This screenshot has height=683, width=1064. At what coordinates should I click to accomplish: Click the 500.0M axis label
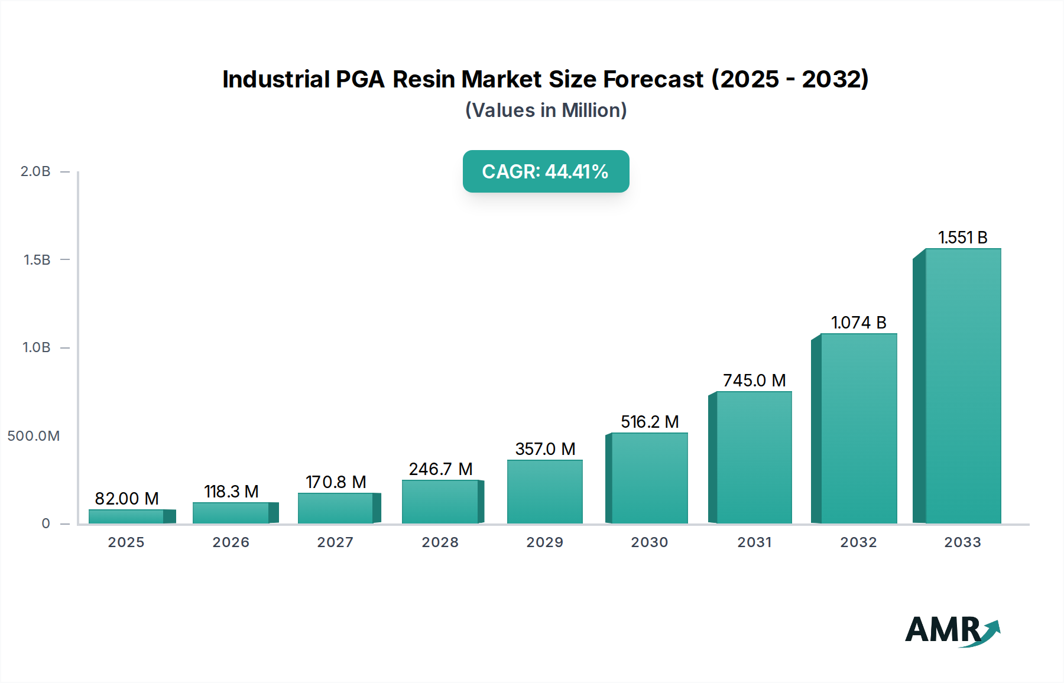(x=34, y=435)
